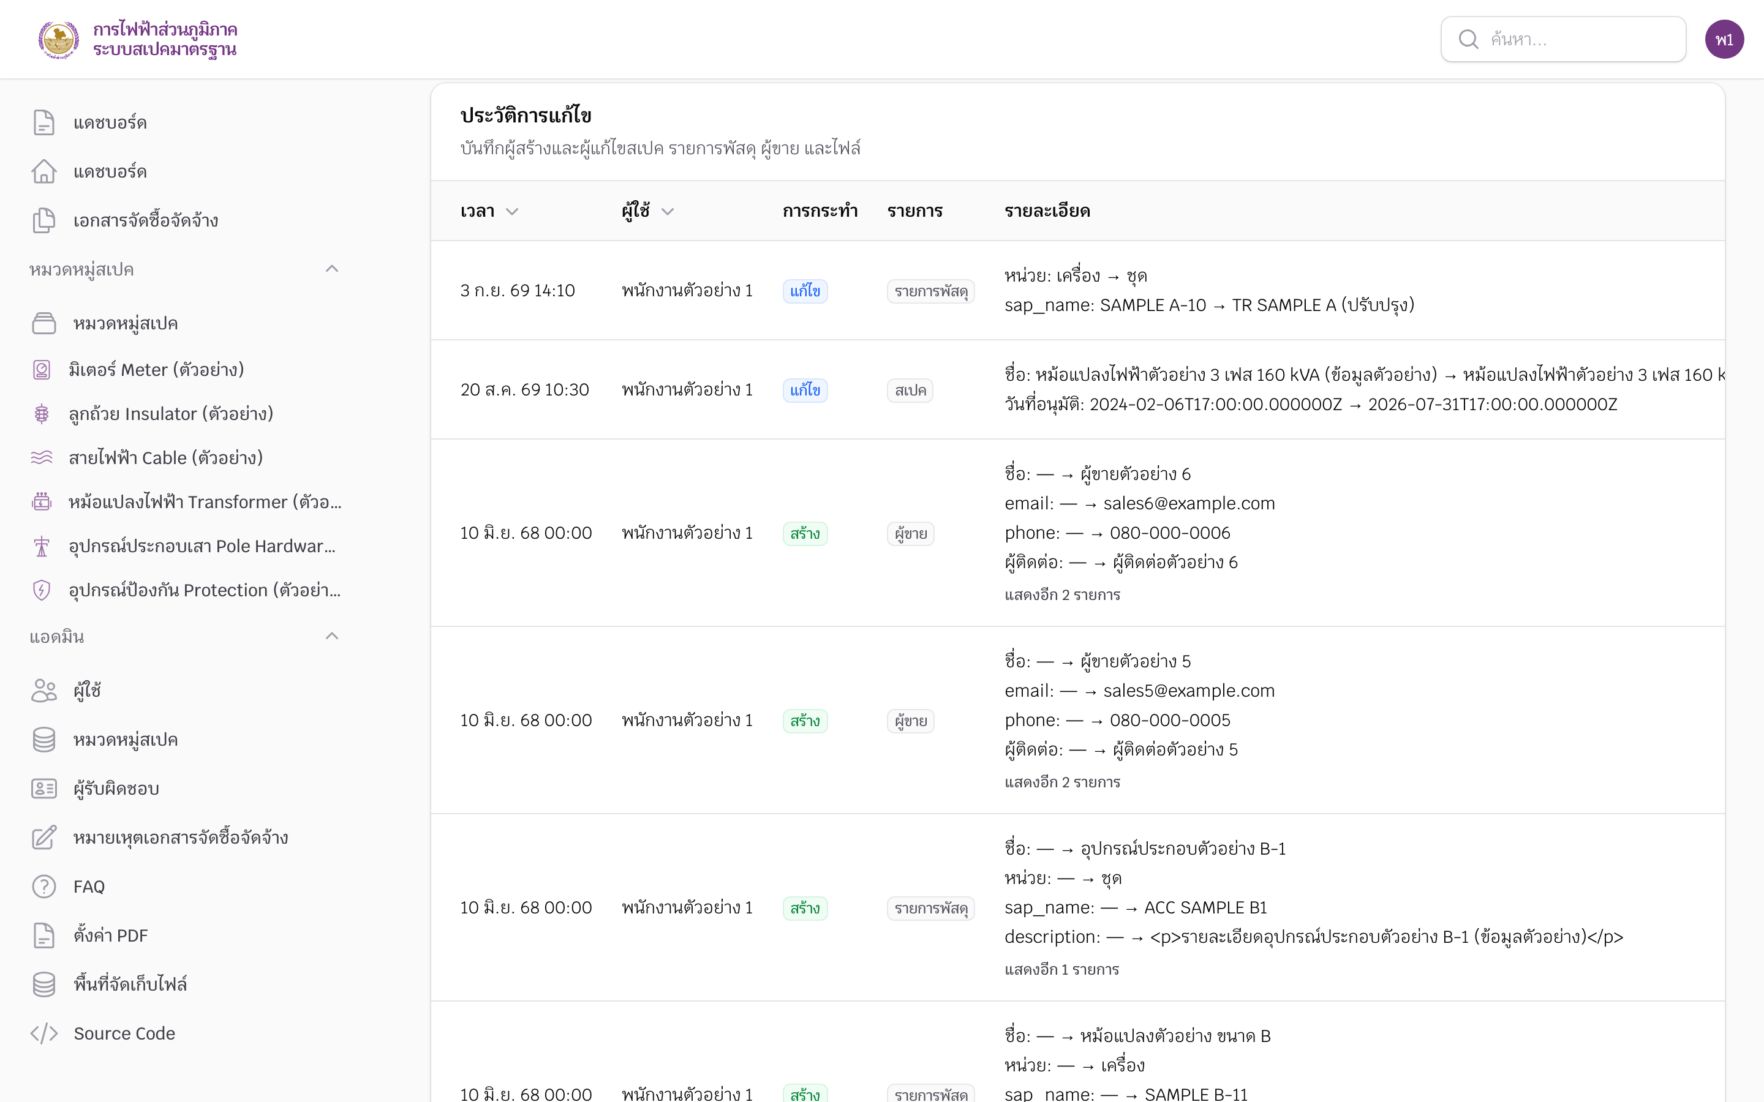Open the Source Code code-bracket icon
This screenshot has width=1764, height=1102.
point(43,1033)
